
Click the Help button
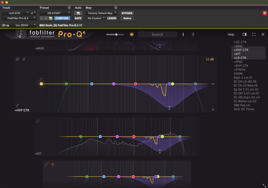[231, 35]
